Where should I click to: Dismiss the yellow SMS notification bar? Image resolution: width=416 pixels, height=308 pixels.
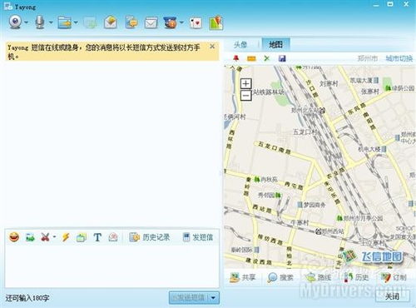[212, 47]
